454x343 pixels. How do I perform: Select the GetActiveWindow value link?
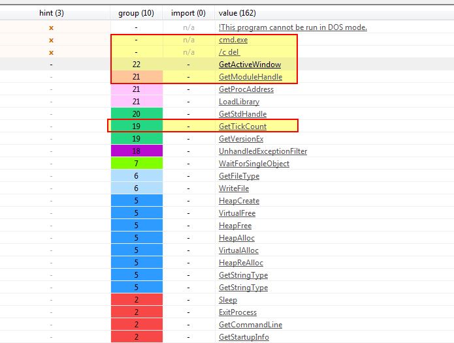250,65
